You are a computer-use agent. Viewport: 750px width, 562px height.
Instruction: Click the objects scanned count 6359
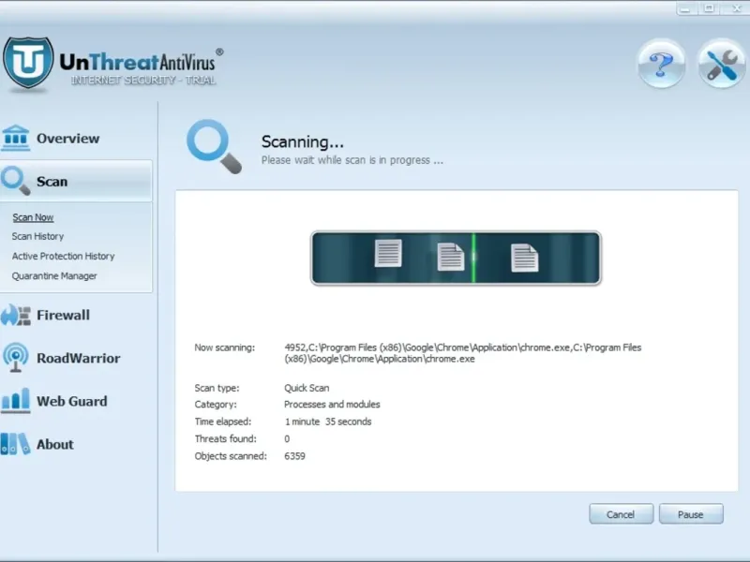tap(294, 456)
